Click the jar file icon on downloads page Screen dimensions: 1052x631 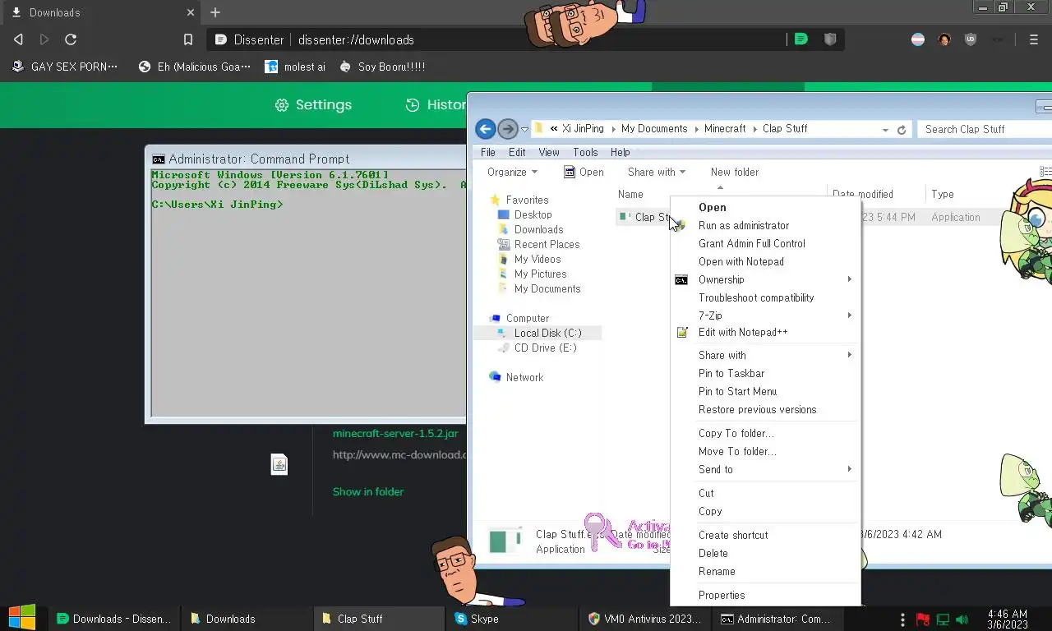click(x=279, y=464)
